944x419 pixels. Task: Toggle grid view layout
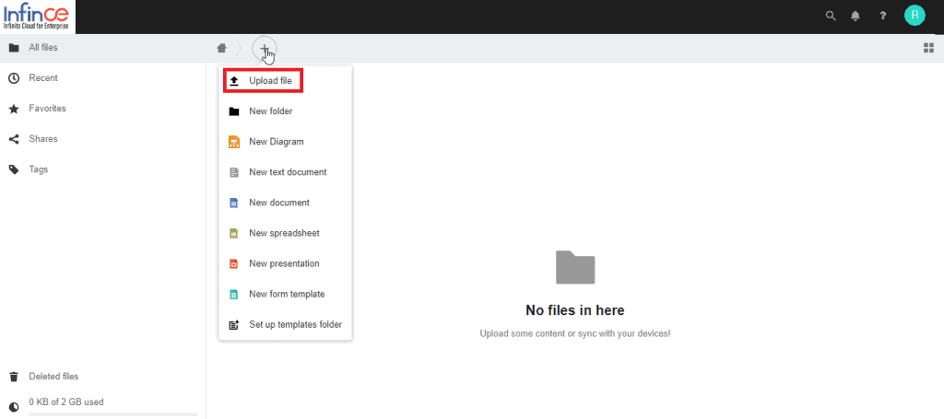click(x=928, y=48)
